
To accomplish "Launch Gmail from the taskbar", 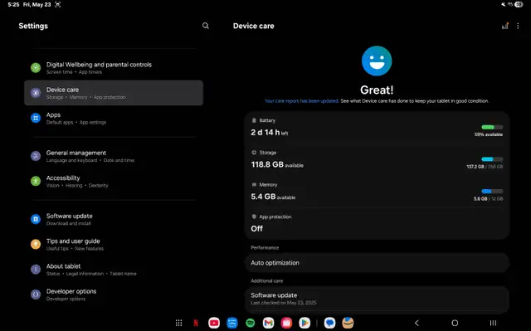I will click(x=268, y=323).
